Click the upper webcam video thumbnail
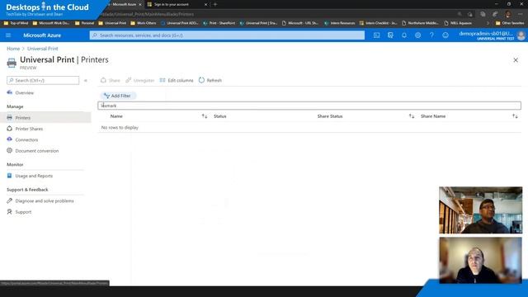Screen dimensions: 528x297 click(480, 210)
